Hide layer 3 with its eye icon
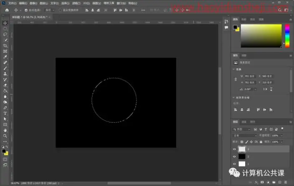 coord(234,149)
